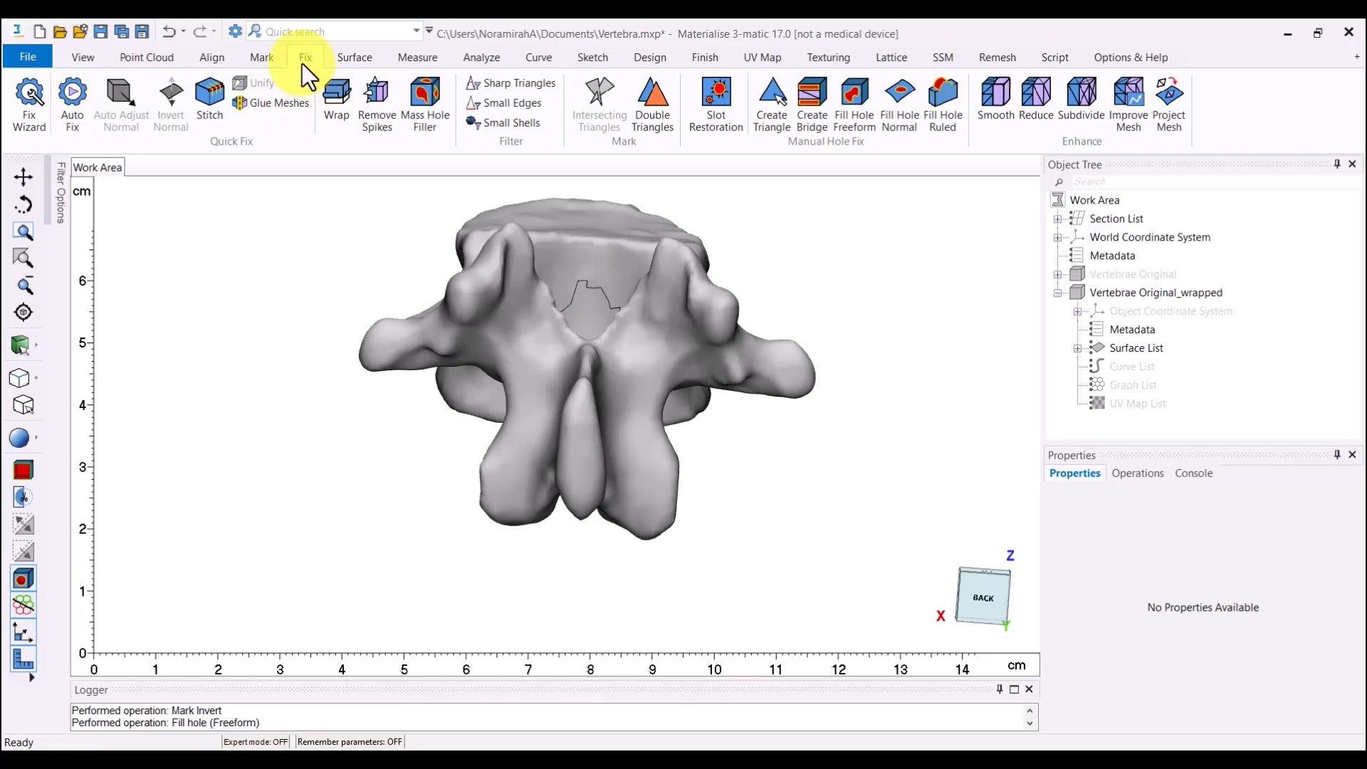Activate the rotate view tool in left toolbar
Image resolution: width=1367 pixels, height=769 pixels.
pyautogui.click(x=23, y=205)
